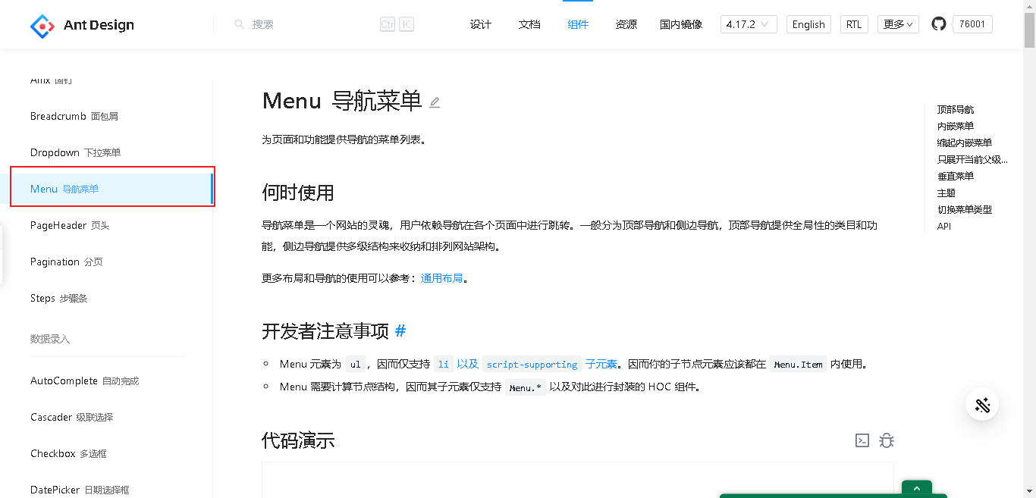Click the Ctrl key hint badge

(388, 24)
